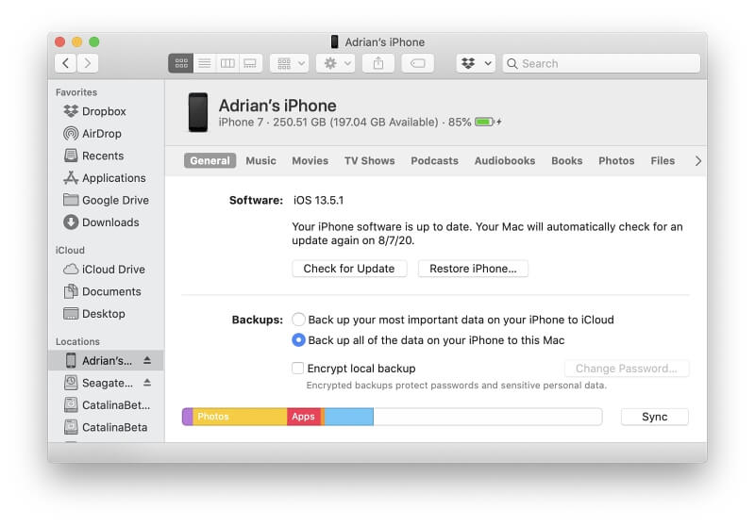The width and height of the screenshot is (755, 526).
Task: Click the Photos segment in storage bar
Action: tap(240, 417)
